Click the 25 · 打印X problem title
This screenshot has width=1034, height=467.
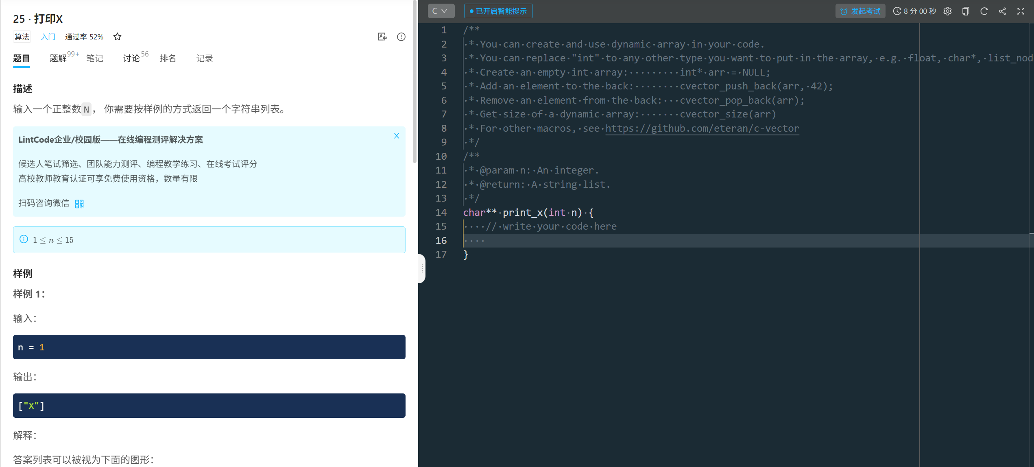tap(38, 19)
